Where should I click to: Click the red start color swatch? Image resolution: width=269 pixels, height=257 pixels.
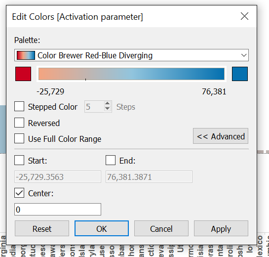(x=23, y=74)
